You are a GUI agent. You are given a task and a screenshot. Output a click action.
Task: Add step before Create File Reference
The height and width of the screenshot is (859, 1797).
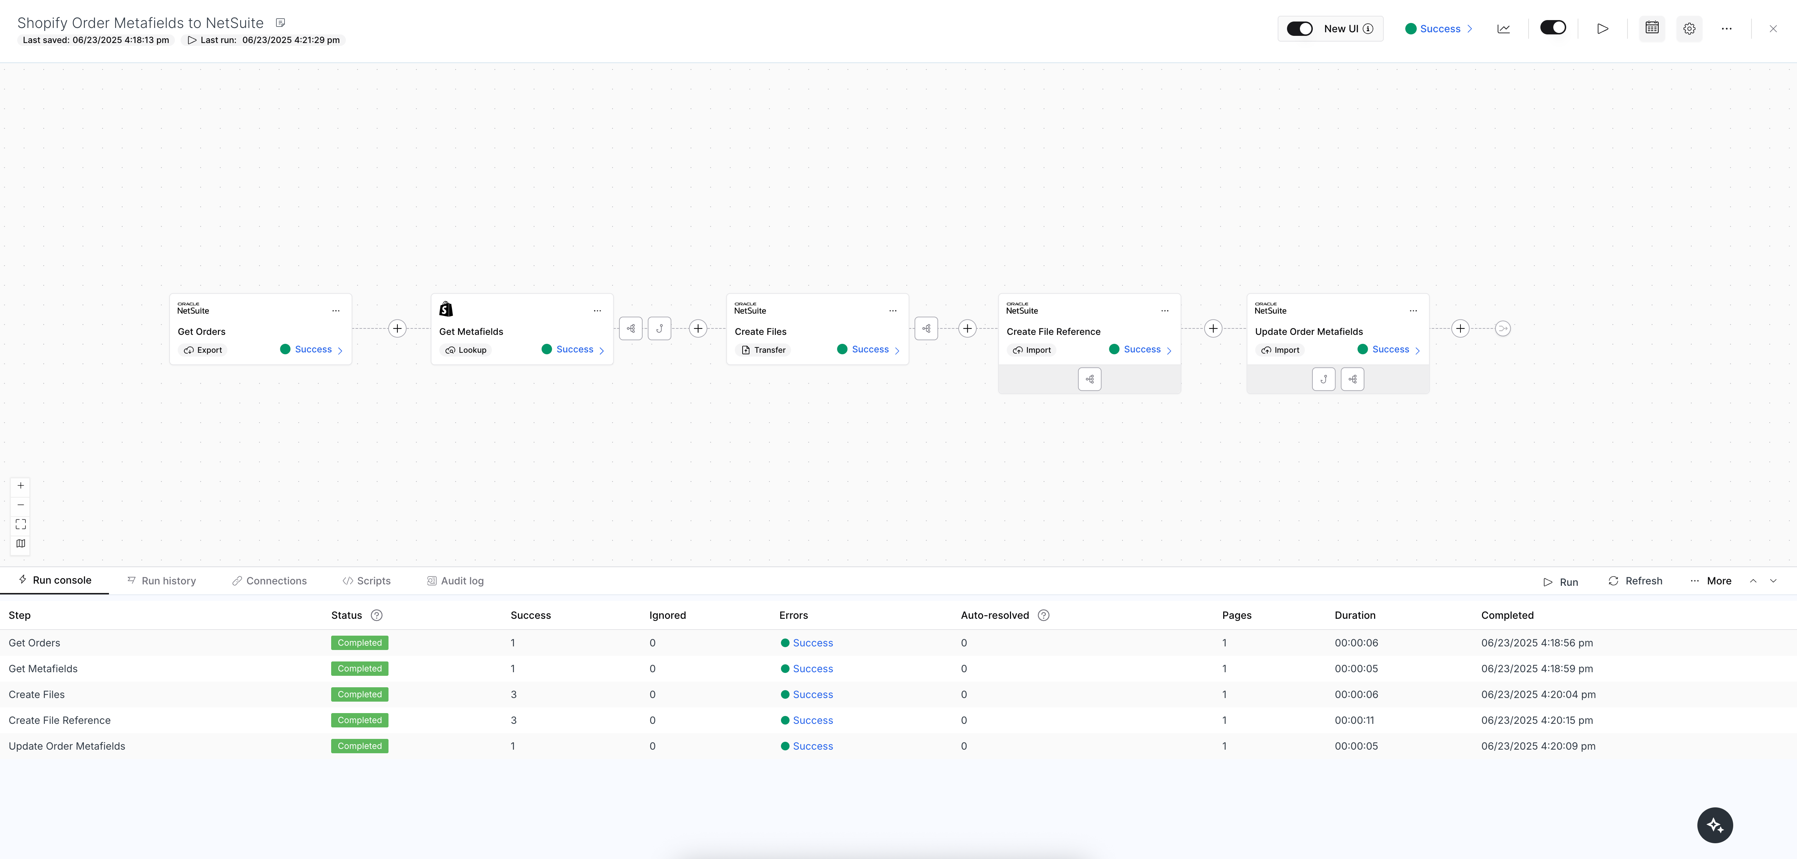point(967,329)
